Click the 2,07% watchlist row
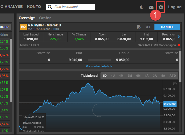This screenshot has height=135, width=185. [5, 90]
